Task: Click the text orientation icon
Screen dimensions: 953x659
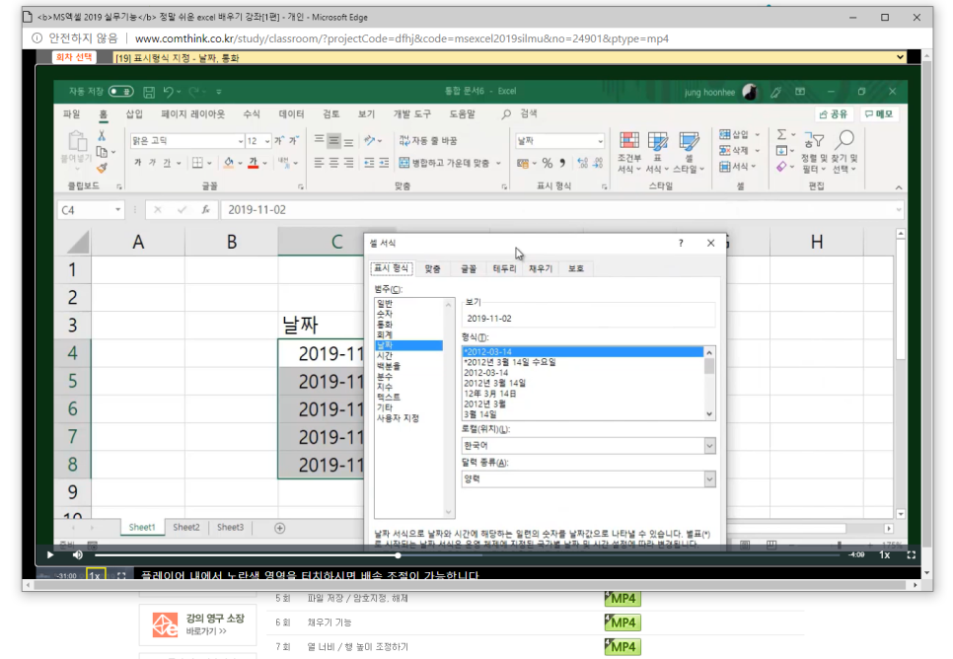Action: 370,140
